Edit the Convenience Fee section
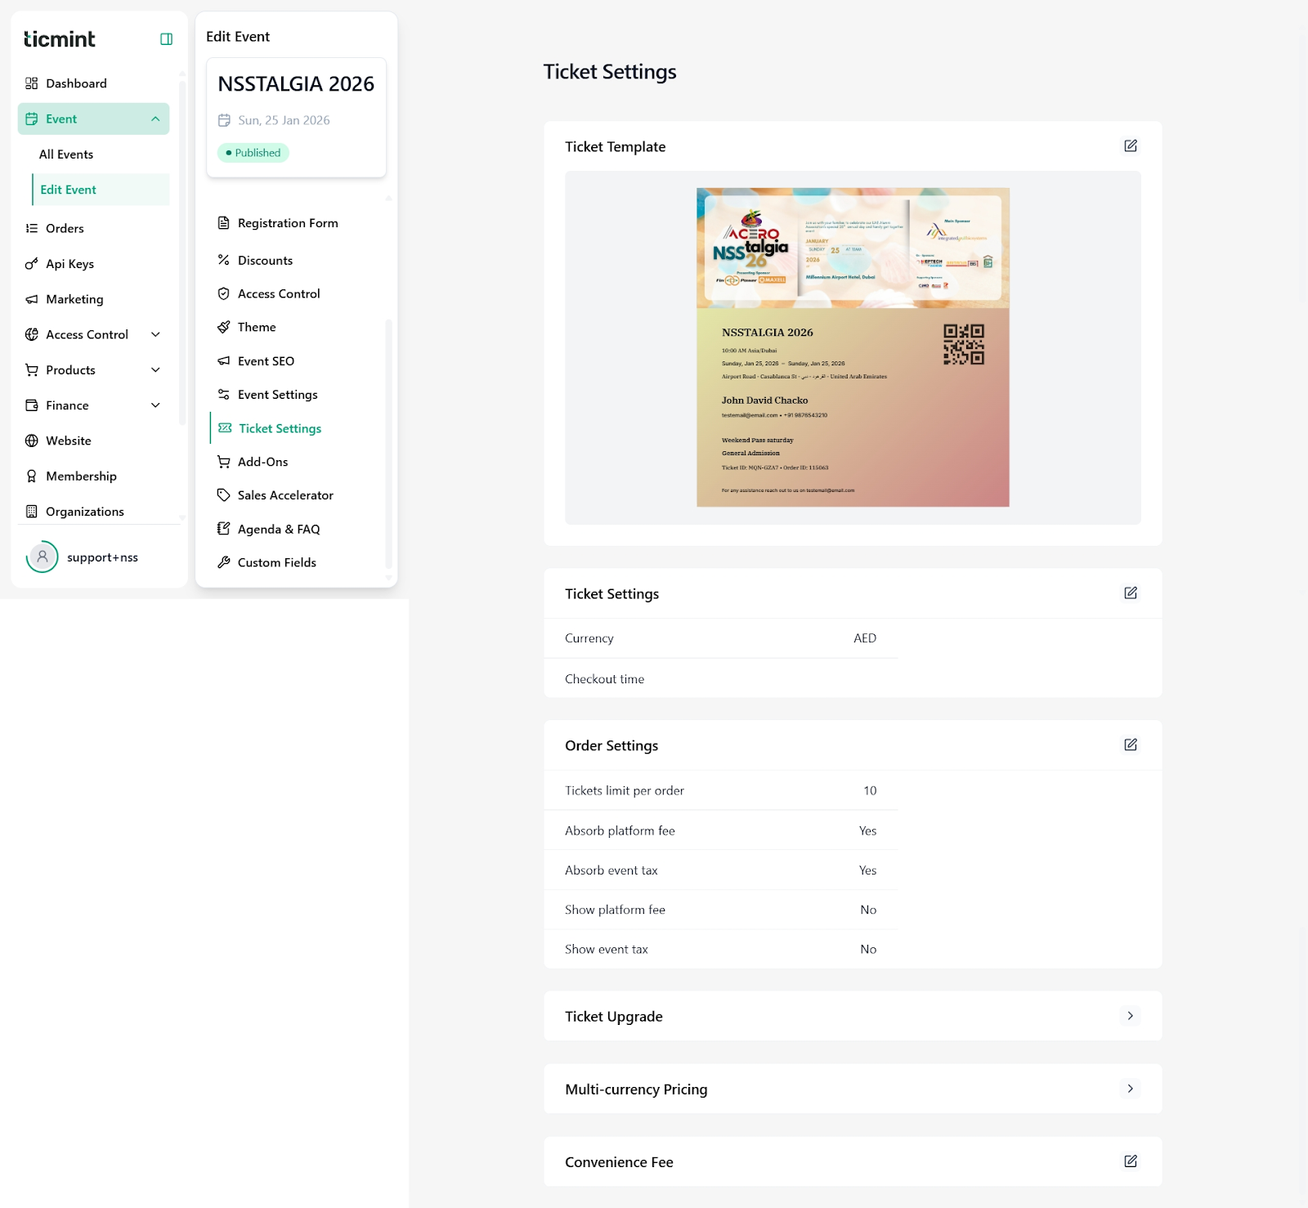 (1131, 1161)
